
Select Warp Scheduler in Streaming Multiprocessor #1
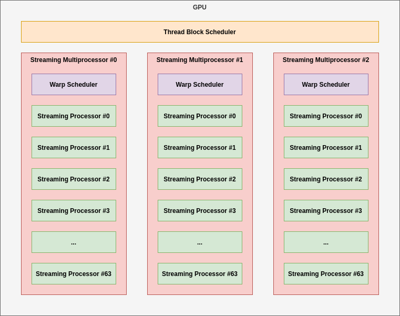click(x=200, y=85)
